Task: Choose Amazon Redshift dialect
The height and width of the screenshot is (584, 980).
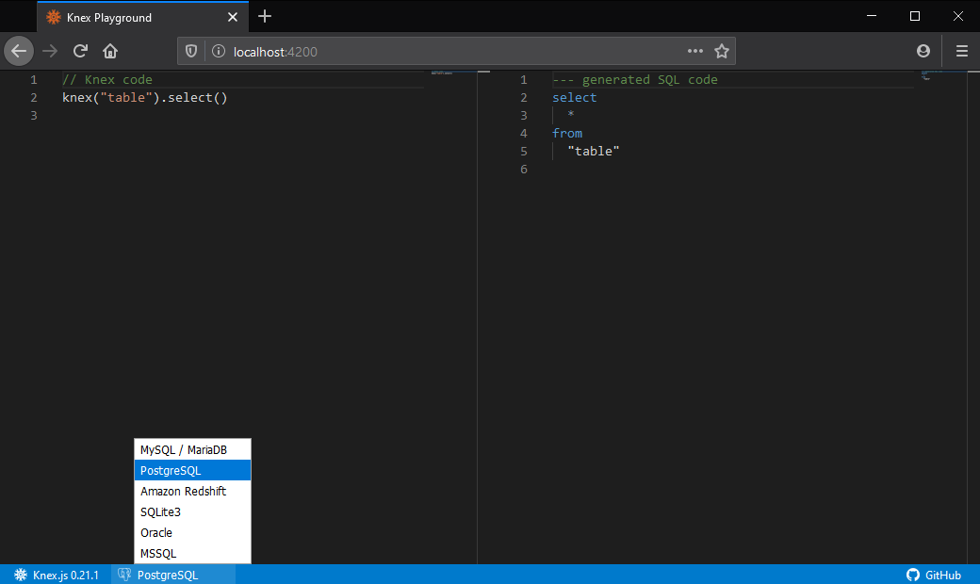Action: coord(192,491)
